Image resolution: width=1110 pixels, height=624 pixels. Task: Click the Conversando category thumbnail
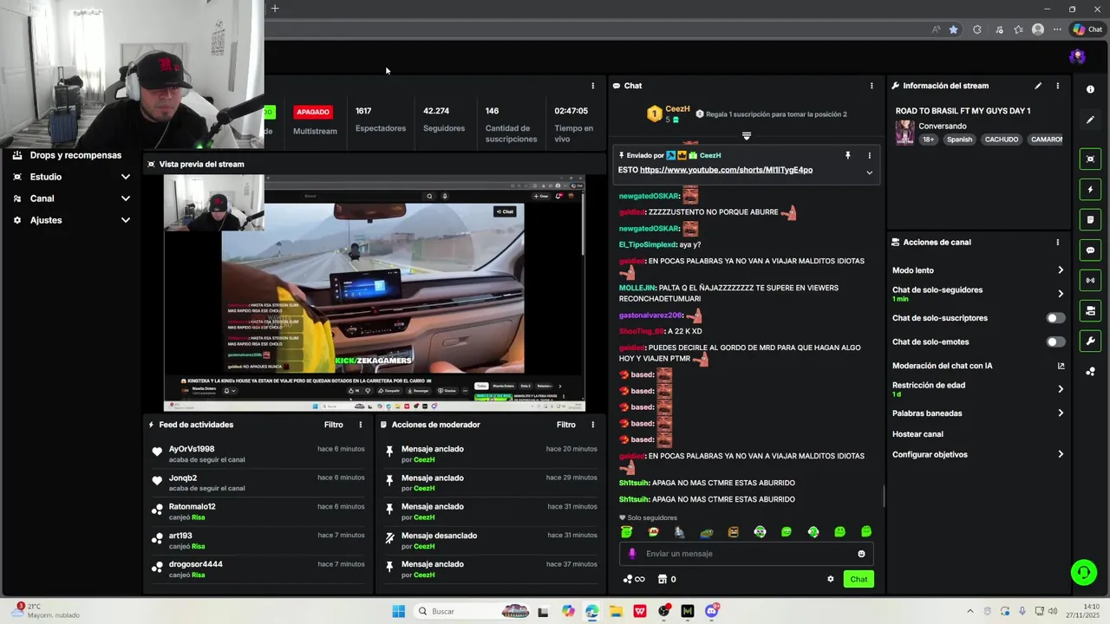coord(904,133)
